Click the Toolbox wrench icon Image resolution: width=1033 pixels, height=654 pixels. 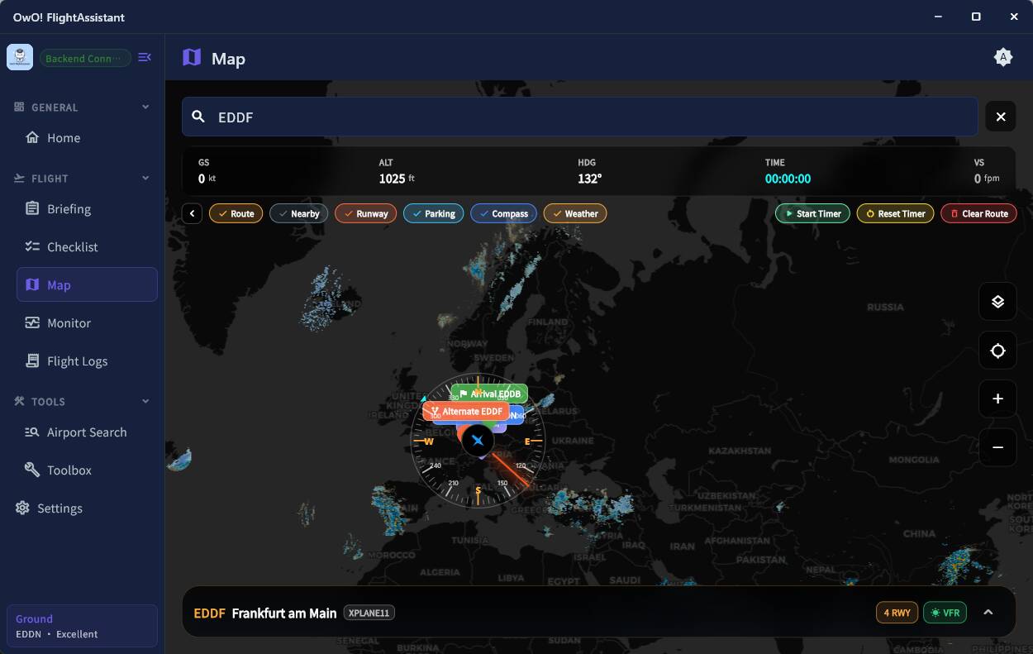32,470
